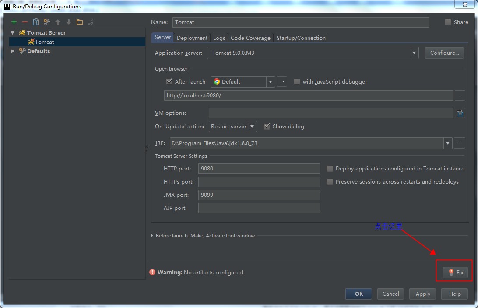Expand the Before launch section
Screen dimensions: 478x308
(152, 236)
